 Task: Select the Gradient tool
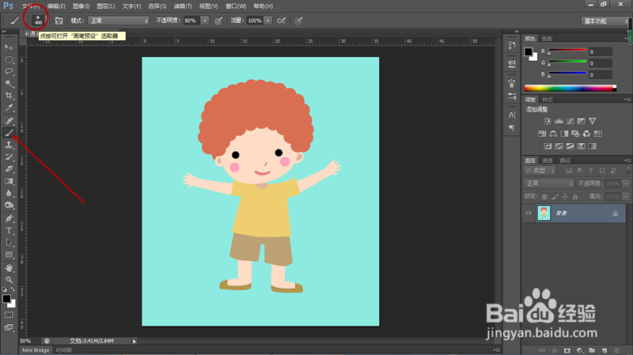point(9,181)
